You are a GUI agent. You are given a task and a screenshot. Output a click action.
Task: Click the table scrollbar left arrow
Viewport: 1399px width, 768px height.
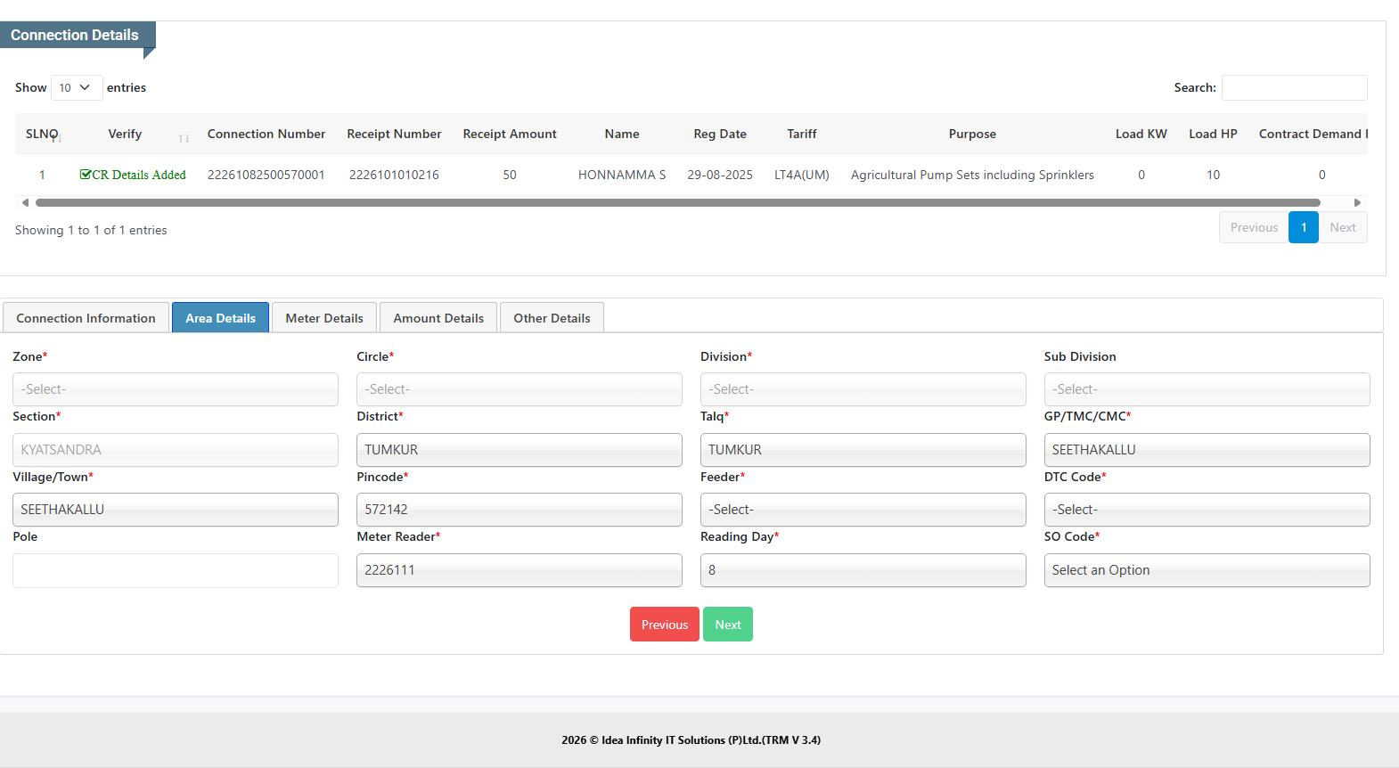click(25, 203)
